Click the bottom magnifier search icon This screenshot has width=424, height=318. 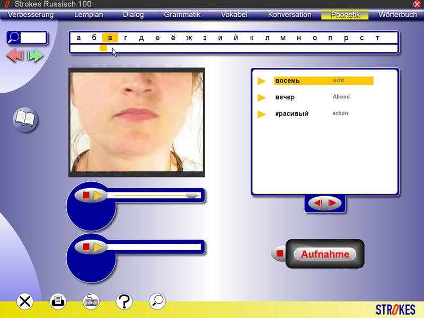(157, 301)
